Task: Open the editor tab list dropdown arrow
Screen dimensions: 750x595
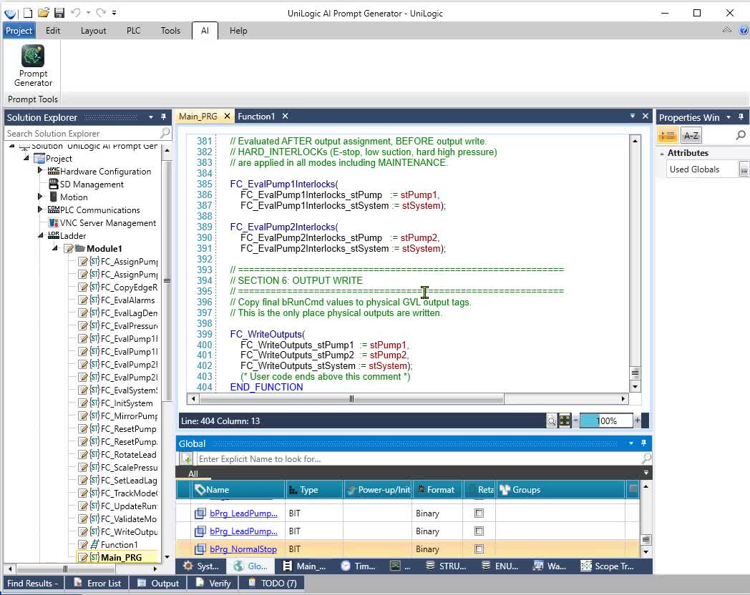Action: 633,116
